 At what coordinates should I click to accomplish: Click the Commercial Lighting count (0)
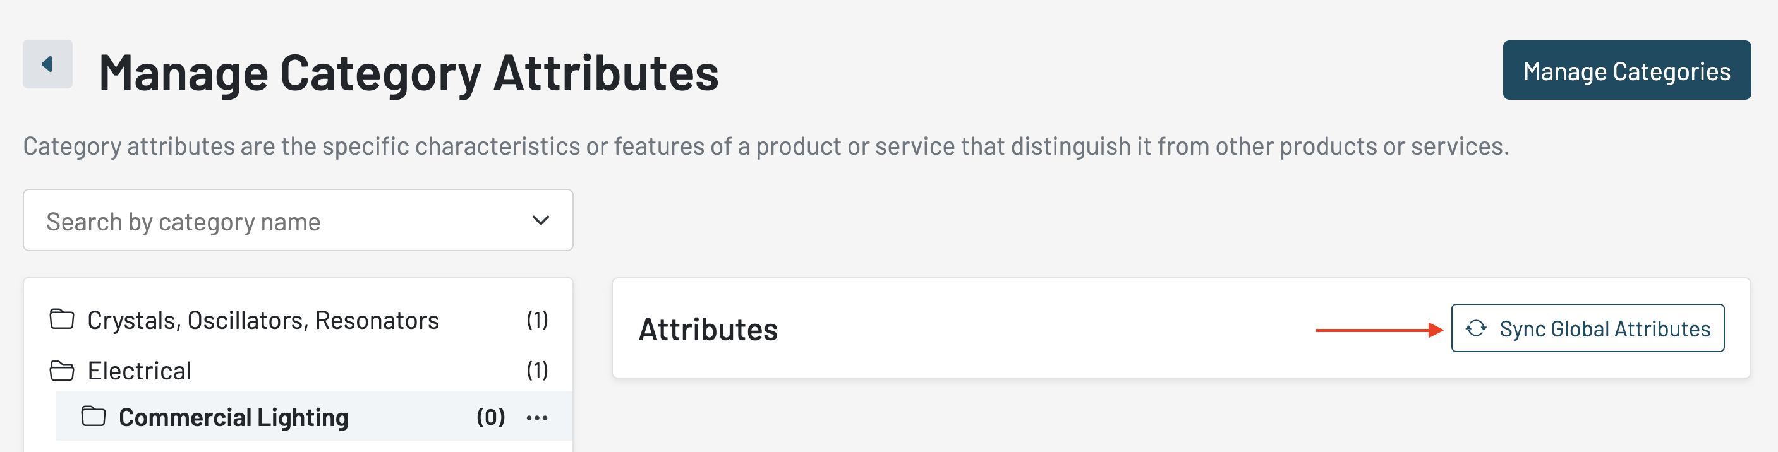point(491,417)
